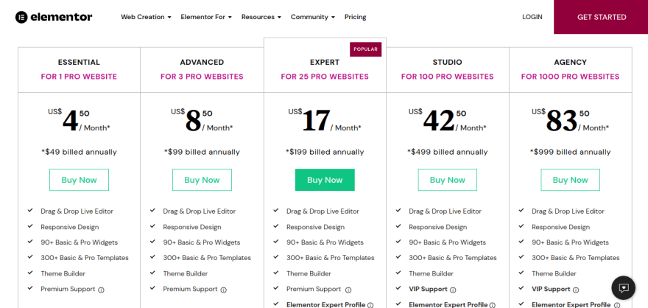The width and height of the screenshot is (648, 308).
Task: Buy the Expert plan now
Action: 325,180
